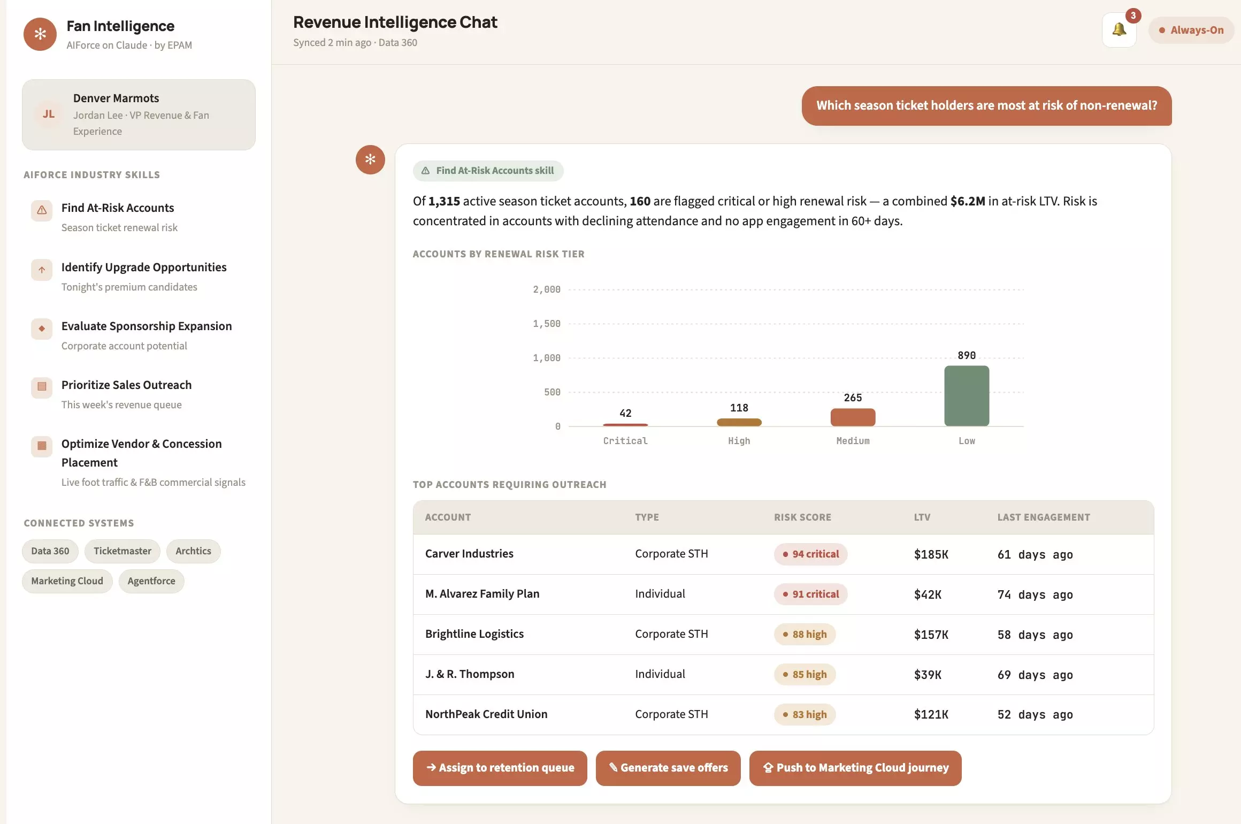Viewport: 1241px width, 824px height.
Task: Click the Agentforce system chip
Action: (151, 581)
